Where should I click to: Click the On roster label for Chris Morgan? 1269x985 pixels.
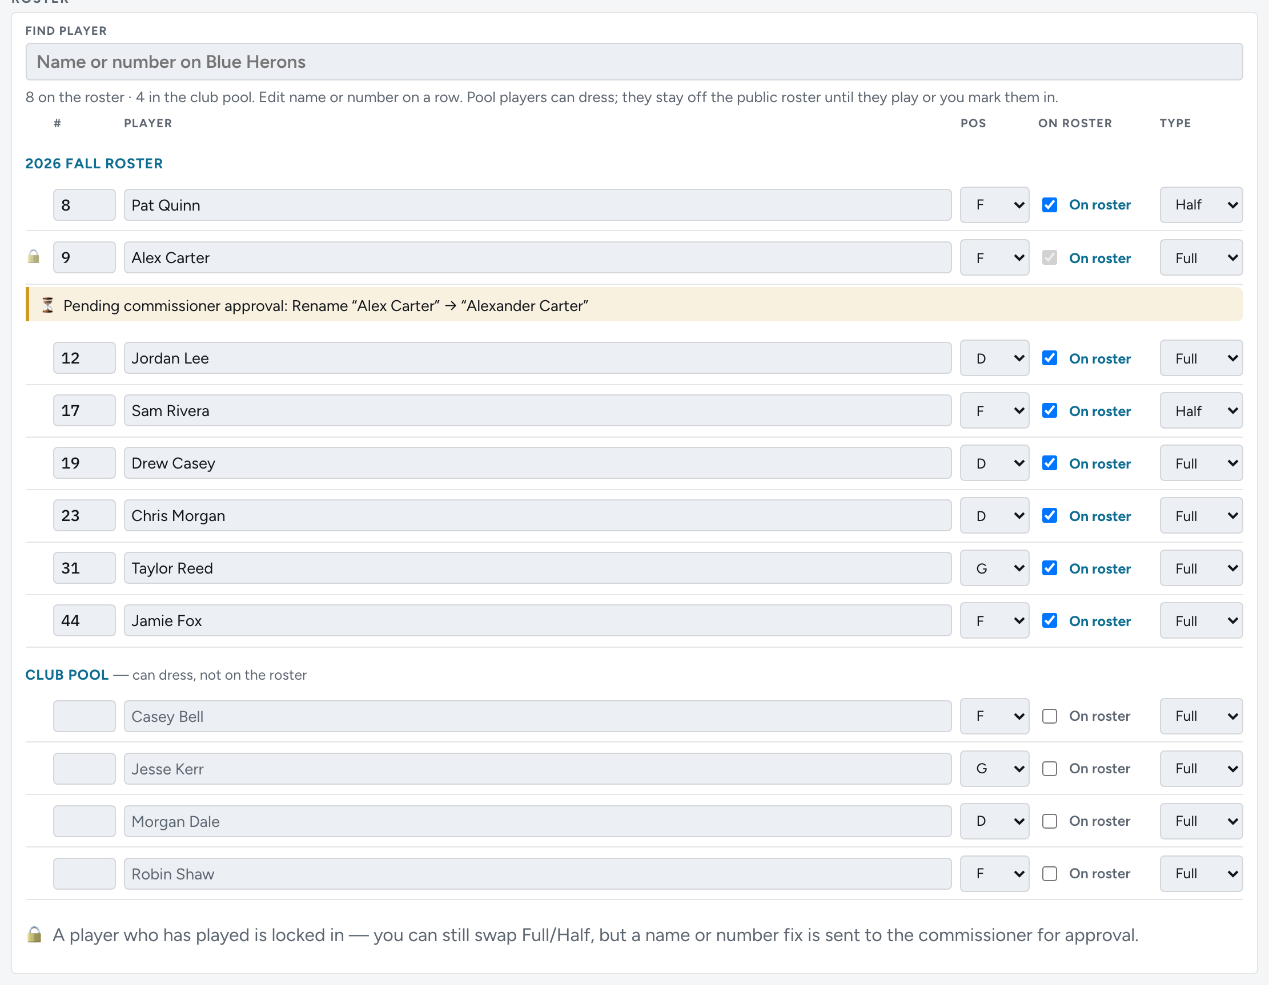coord(1099,516)
